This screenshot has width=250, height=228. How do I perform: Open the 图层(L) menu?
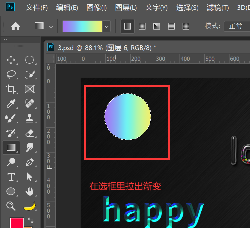coord(126,8)
